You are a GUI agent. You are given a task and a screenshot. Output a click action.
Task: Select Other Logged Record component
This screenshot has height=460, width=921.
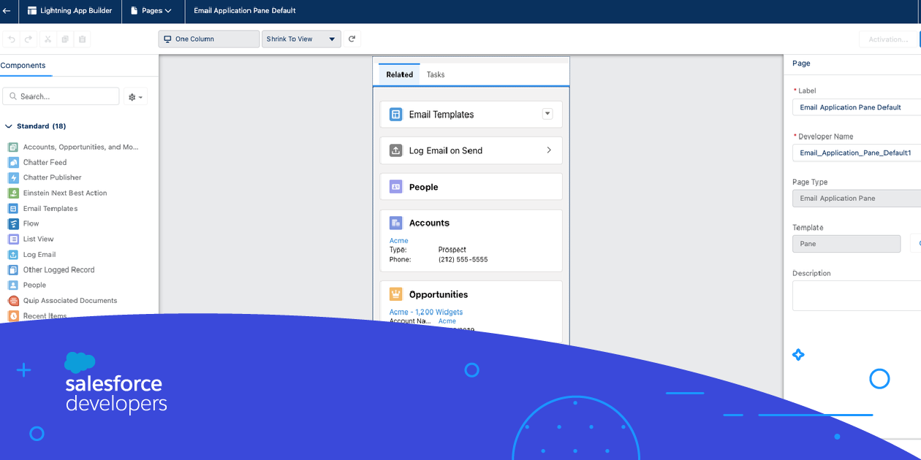point(51,269)
